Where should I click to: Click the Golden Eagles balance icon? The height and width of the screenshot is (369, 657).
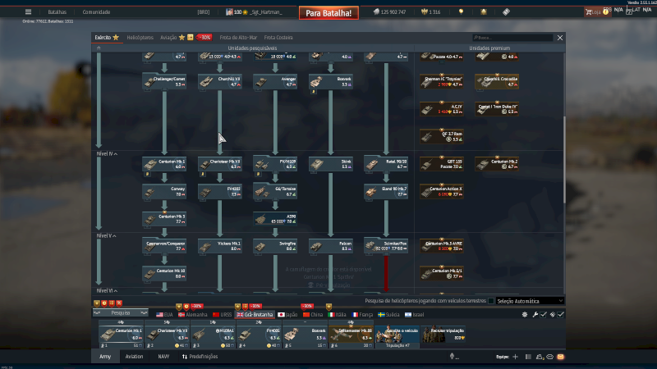coord(424,11)
